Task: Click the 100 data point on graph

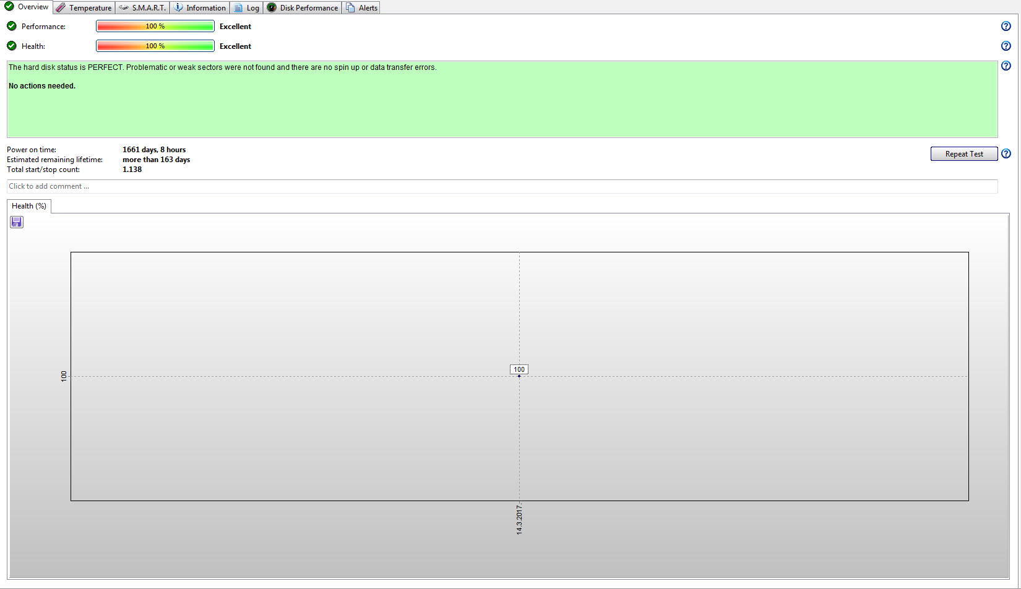Action: [x=519, y=376]
